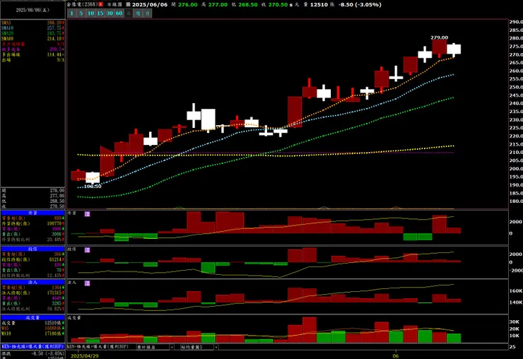Click the 190.50 low price label on the chart

[93, 186]
